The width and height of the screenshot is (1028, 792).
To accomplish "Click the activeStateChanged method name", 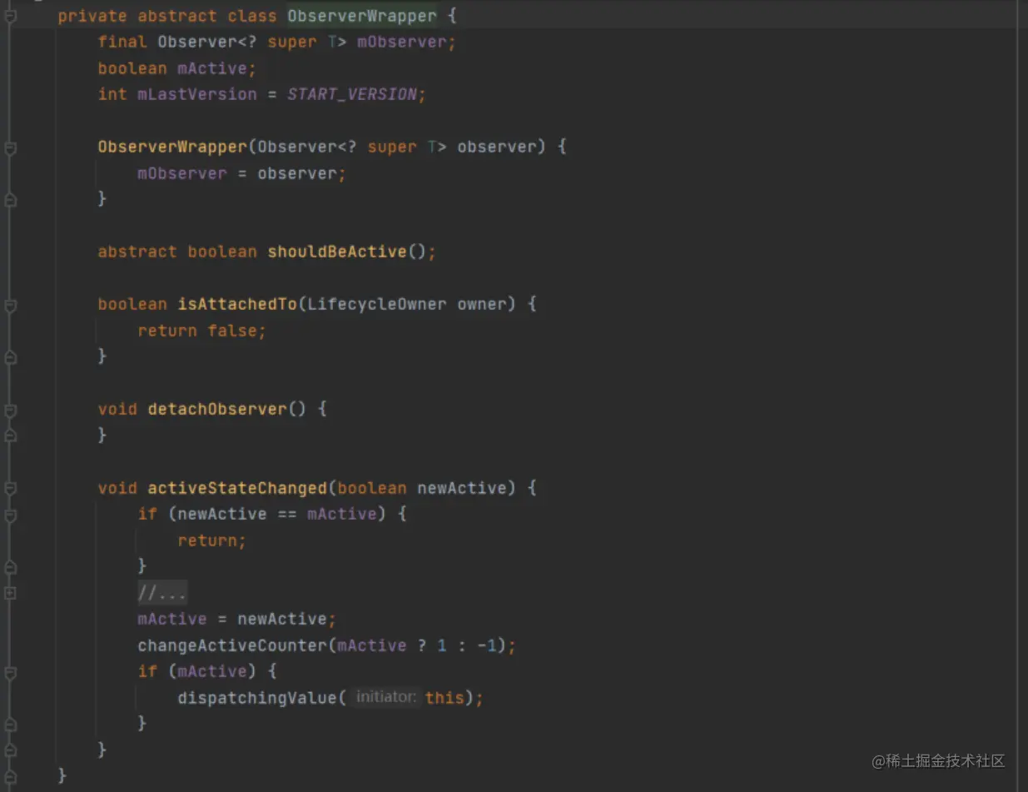I will pyautogui.click(x=237, y=488).
